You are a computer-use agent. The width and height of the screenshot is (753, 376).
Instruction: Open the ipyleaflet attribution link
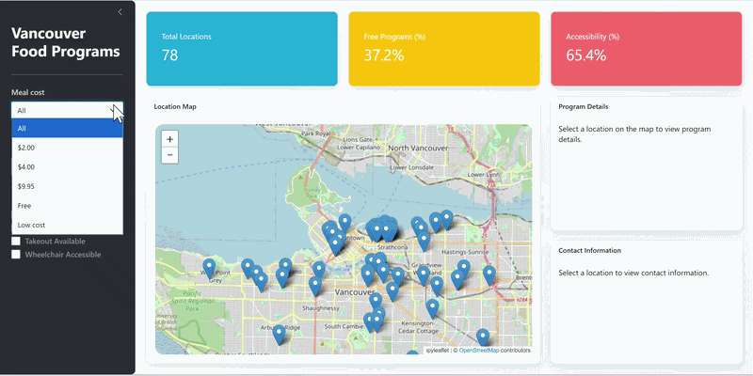(x=436, y=351)
